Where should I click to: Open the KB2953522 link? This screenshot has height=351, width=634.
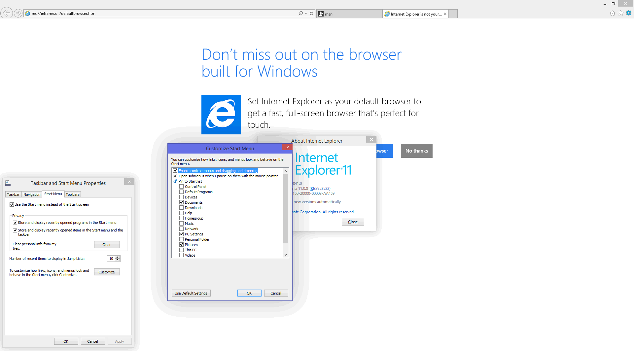(x=320, y=189)
